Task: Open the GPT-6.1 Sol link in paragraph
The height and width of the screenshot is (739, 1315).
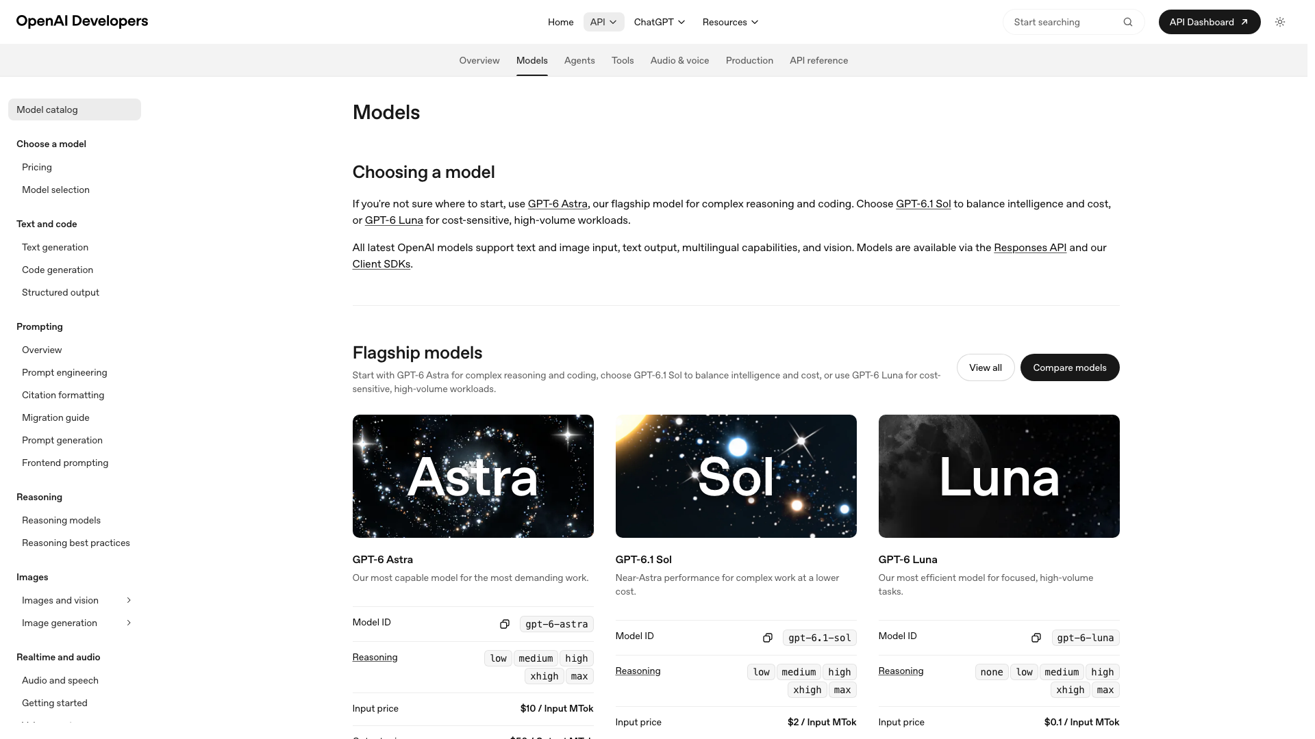Action: click(x=923, y=204)
